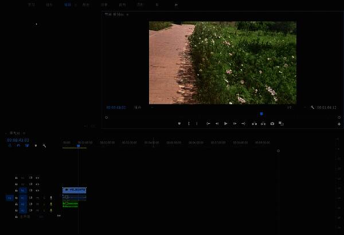Click the Step Forward one frame icon
The height and width of the screenshot is (235, 344).
tap(234, 123)
